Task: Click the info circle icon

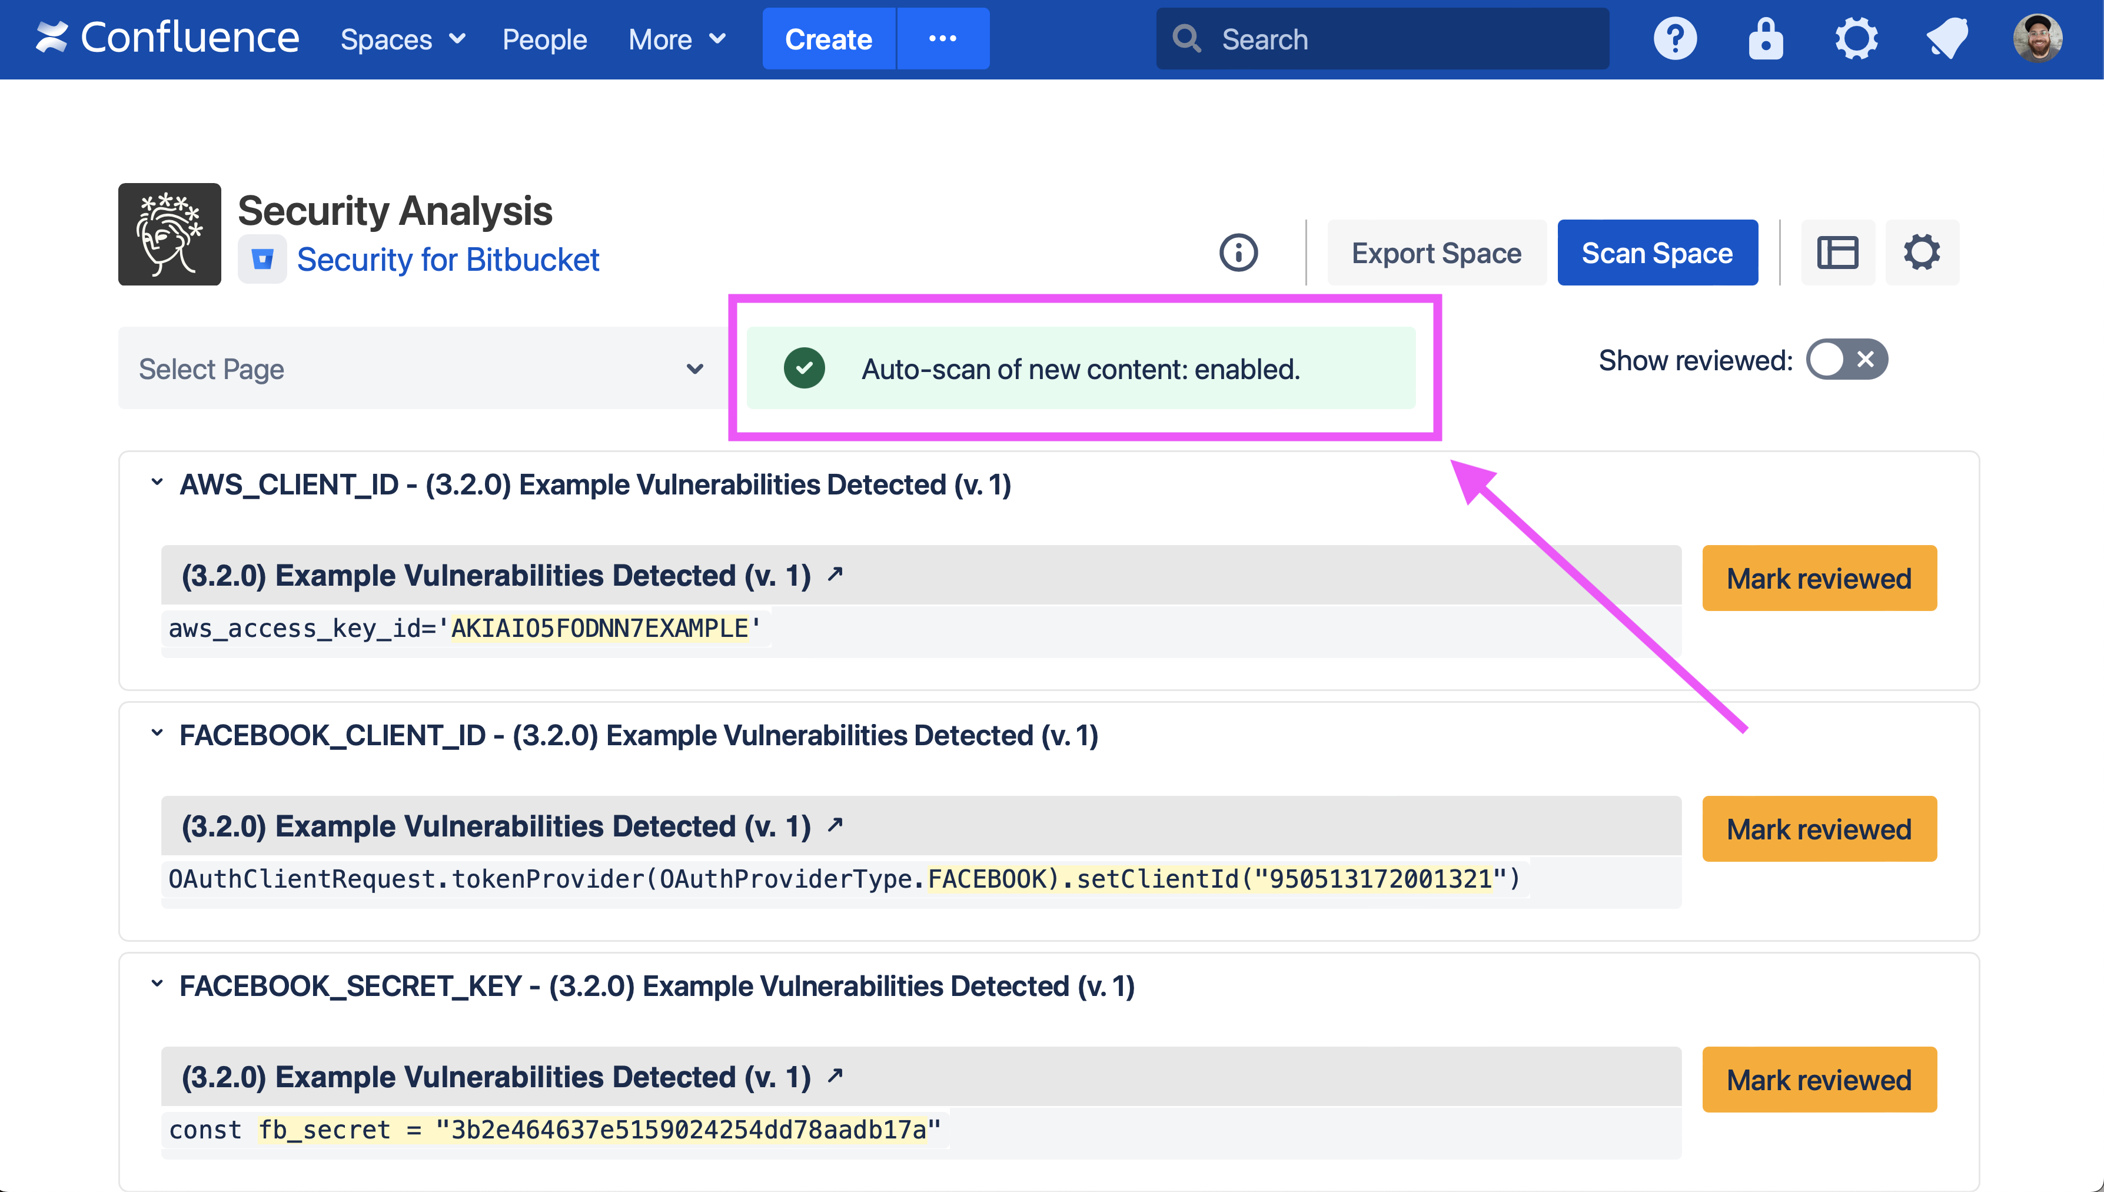Action: pyautogui.click(x=1238, y=253)
